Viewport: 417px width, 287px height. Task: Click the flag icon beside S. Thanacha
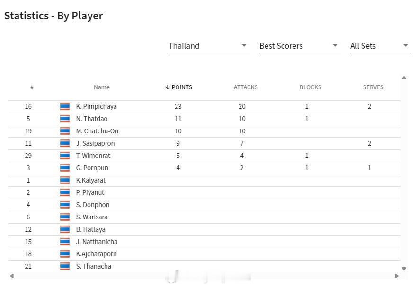click(65, 266)
